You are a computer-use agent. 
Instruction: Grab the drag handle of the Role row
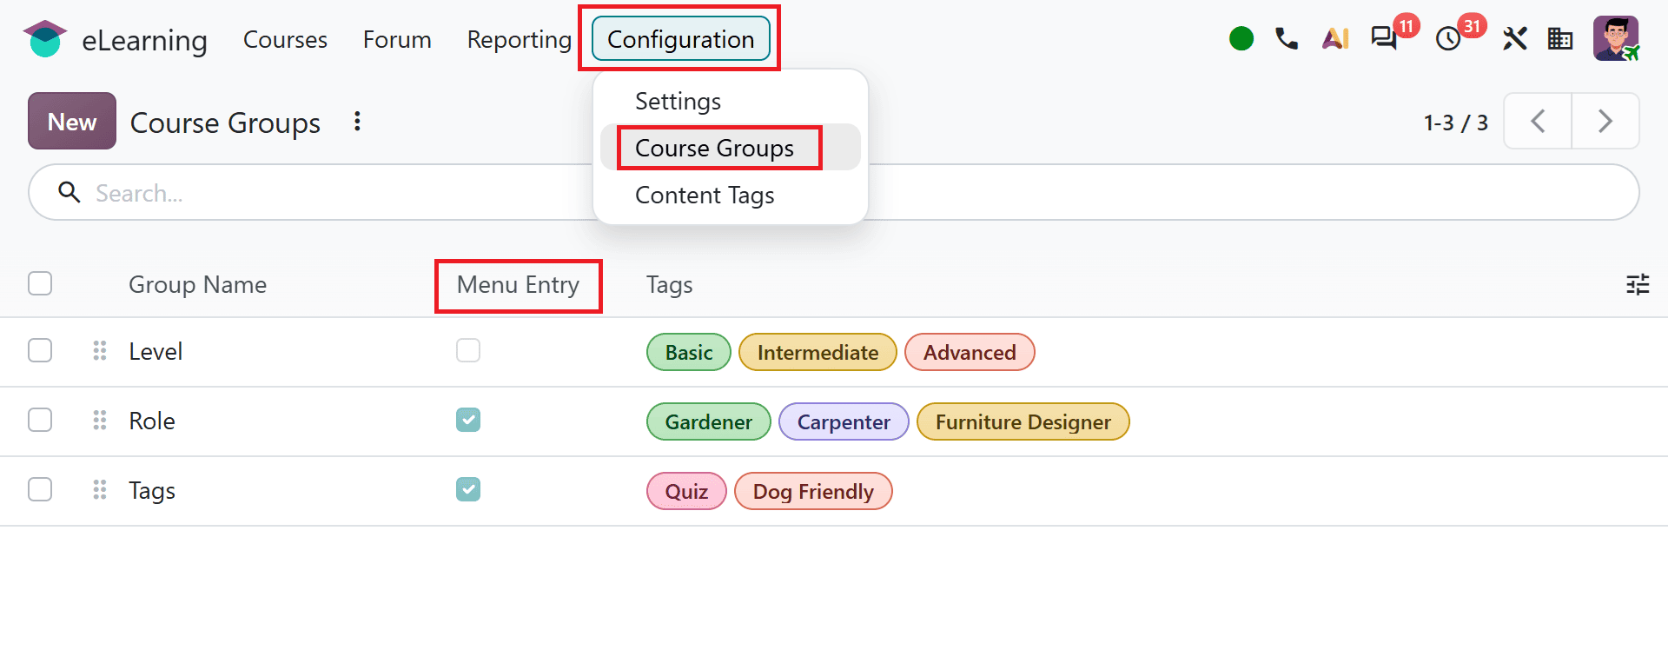pos(100,421)
